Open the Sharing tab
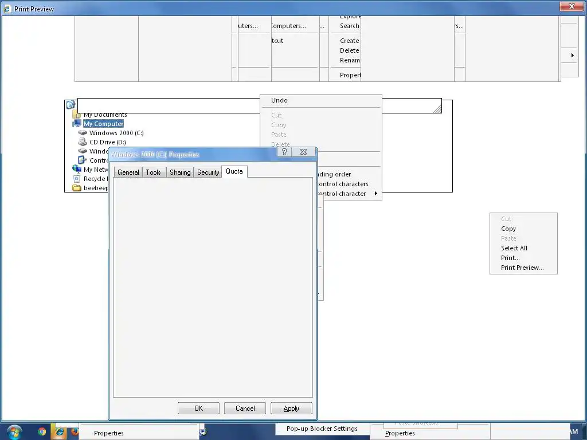 180,172
